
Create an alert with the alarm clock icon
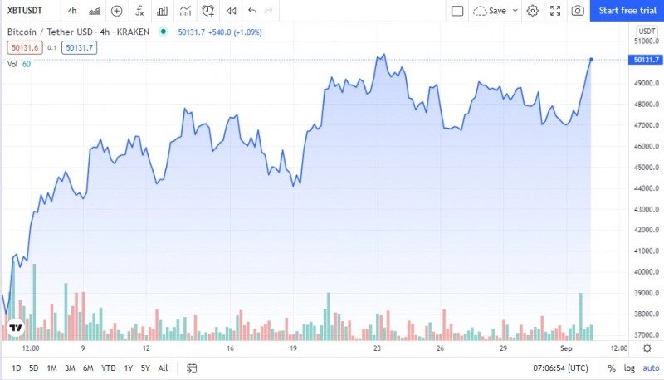207,11
